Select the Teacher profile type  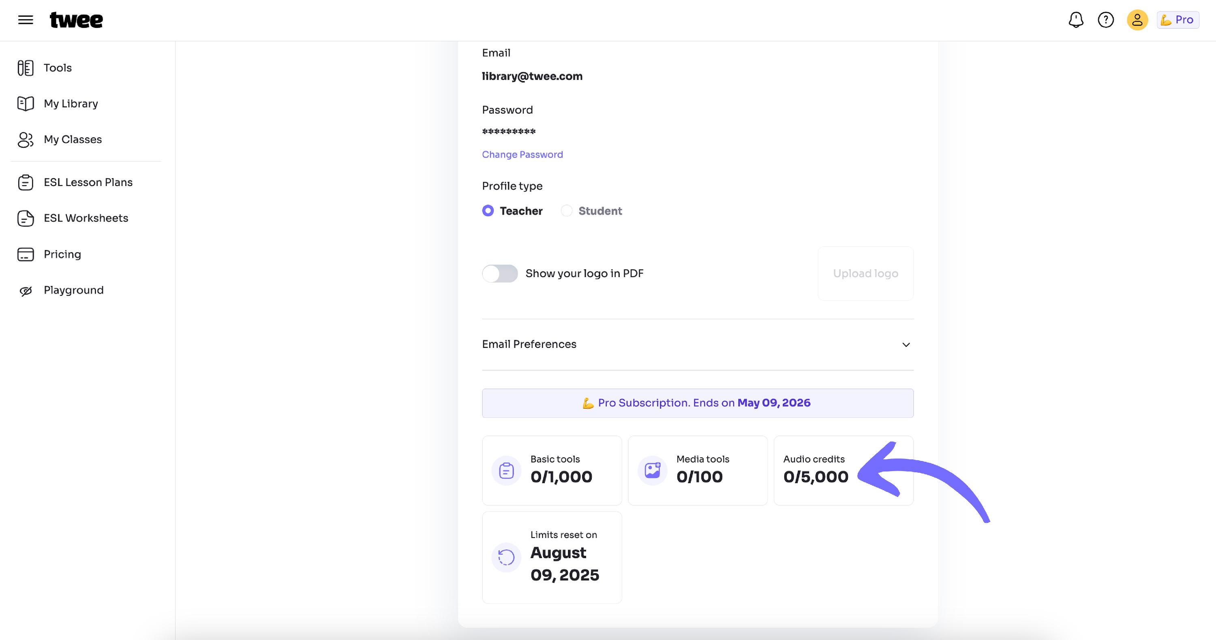(512, 211)
